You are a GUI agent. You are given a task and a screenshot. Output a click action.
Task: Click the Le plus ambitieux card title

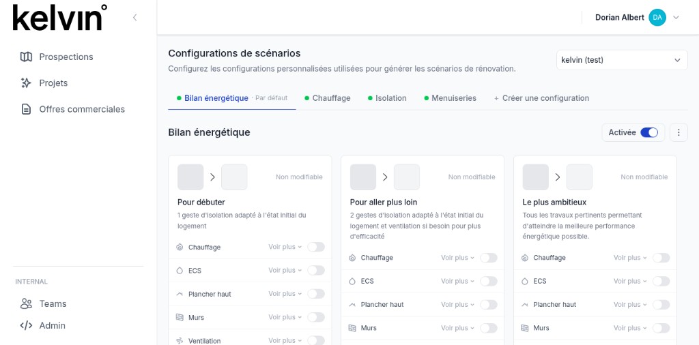pyautogui.click(x=554, y=202)
